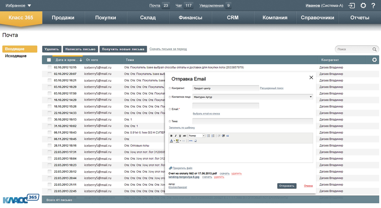This screenshot has width=381, height=208.
Task: Open help question mark icon
Action: tap(373, 6)
